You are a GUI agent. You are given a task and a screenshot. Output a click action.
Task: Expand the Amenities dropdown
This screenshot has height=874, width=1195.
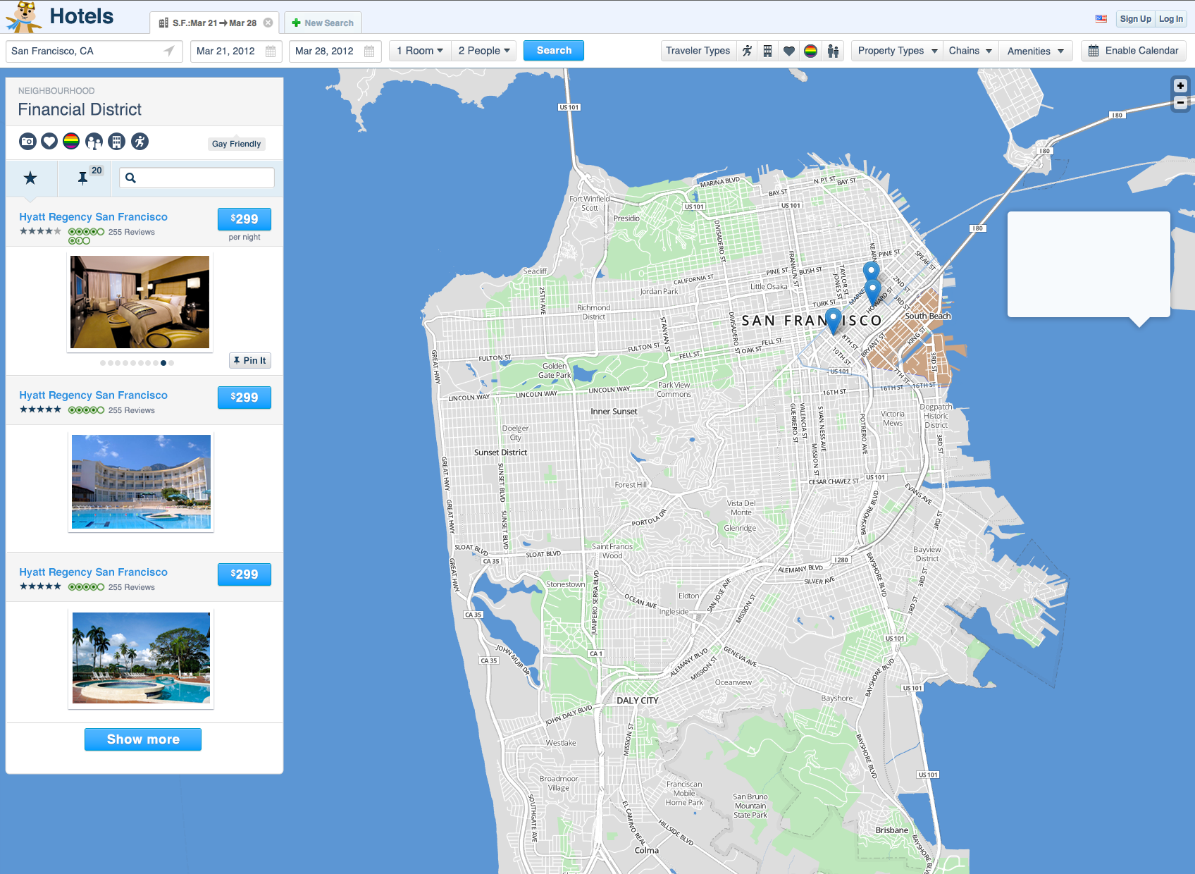point(1035,51)
